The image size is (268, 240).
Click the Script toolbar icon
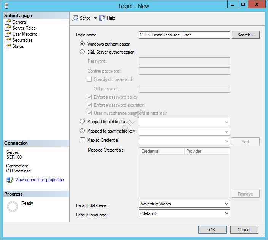[x=75, y=18]
